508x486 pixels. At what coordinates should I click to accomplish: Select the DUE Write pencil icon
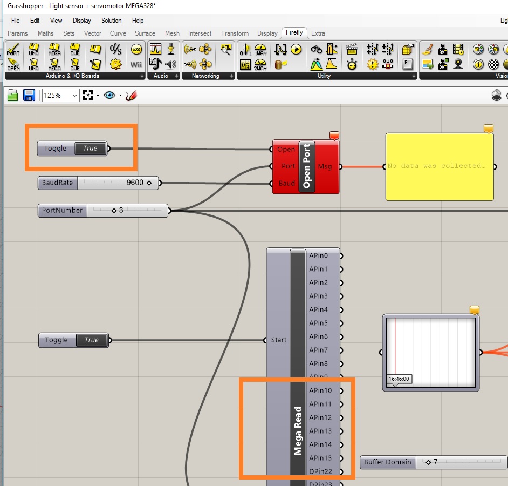click(x=75, y=64)
